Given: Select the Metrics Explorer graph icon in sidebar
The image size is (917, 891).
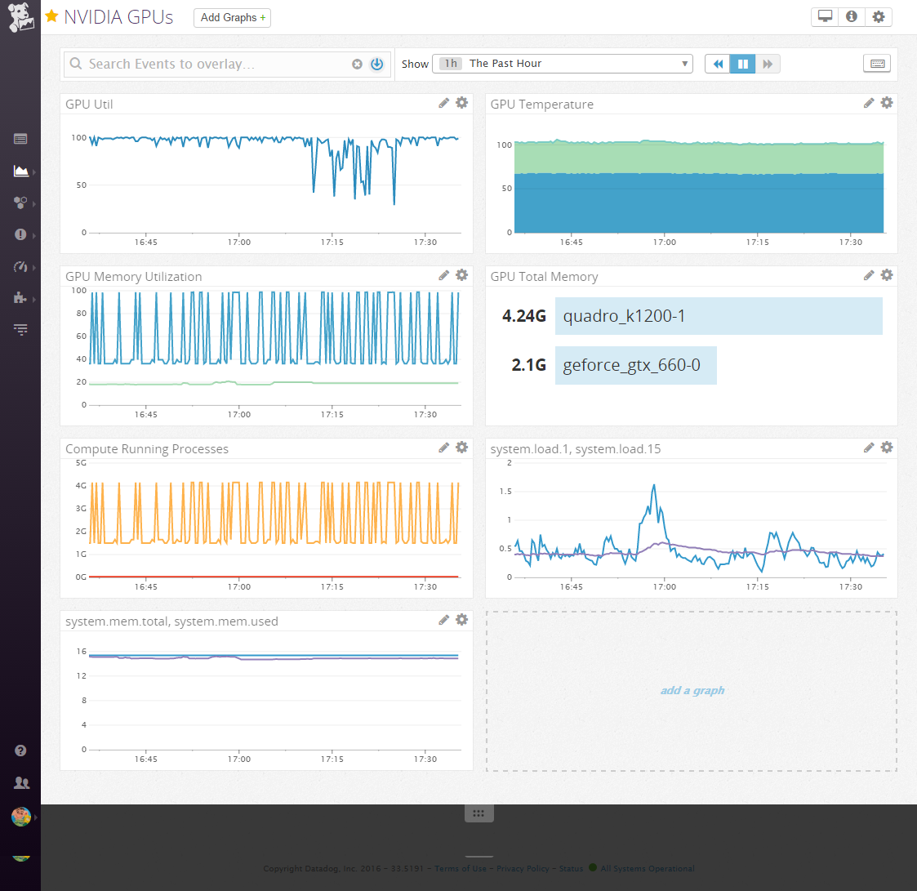Looking at the screenshot, I should point(20,171).
